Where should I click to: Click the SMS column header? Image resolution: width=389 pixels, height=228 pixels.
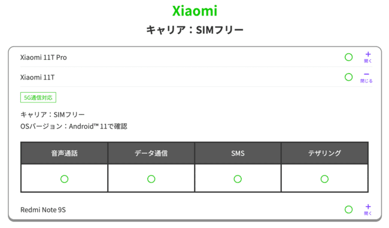click(238, 153)
